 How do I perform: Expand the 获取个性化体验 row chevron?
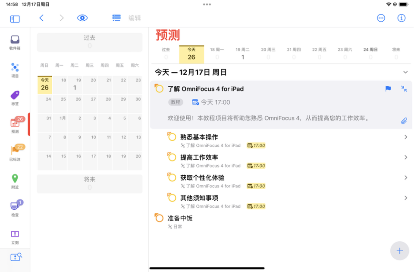click(406, 177)
